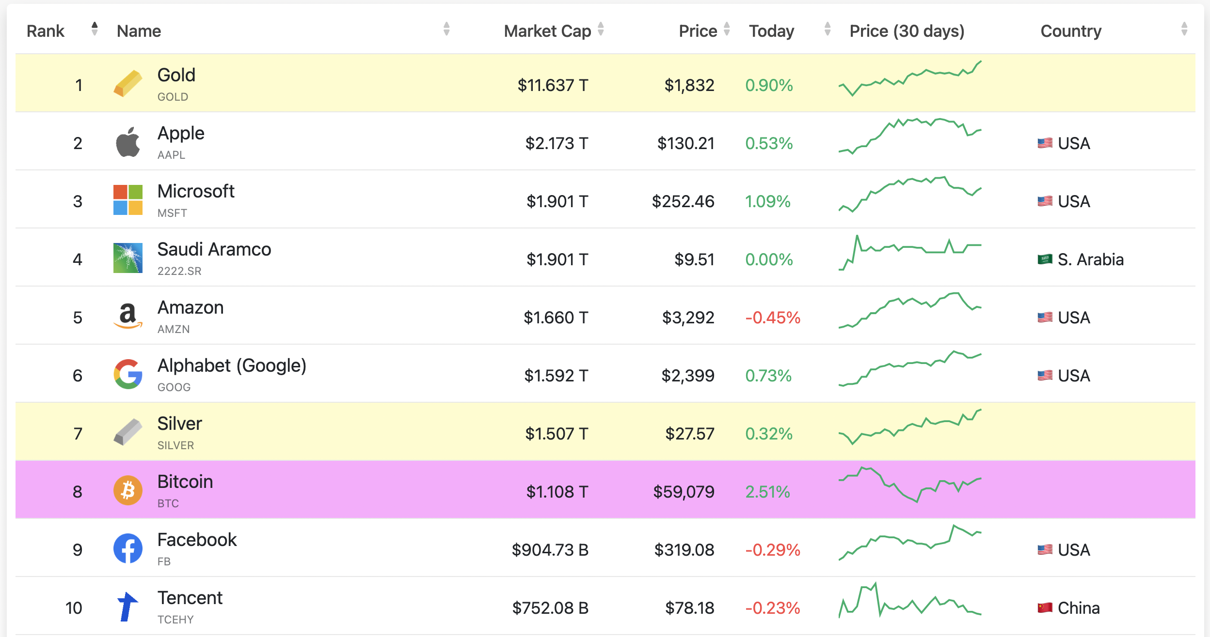The width and height of the screenshot is (1210, 637).
Task: Click the gold bar icon
Action: point(128,84)
